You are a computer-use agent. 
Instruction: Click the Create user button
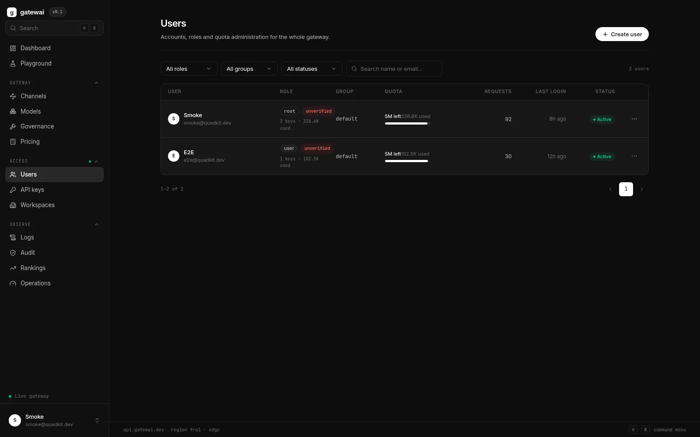622,34
